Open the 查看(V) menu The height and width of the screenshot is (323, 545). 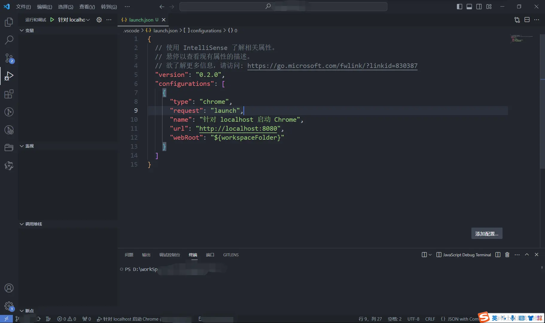[x=87, y=7]
